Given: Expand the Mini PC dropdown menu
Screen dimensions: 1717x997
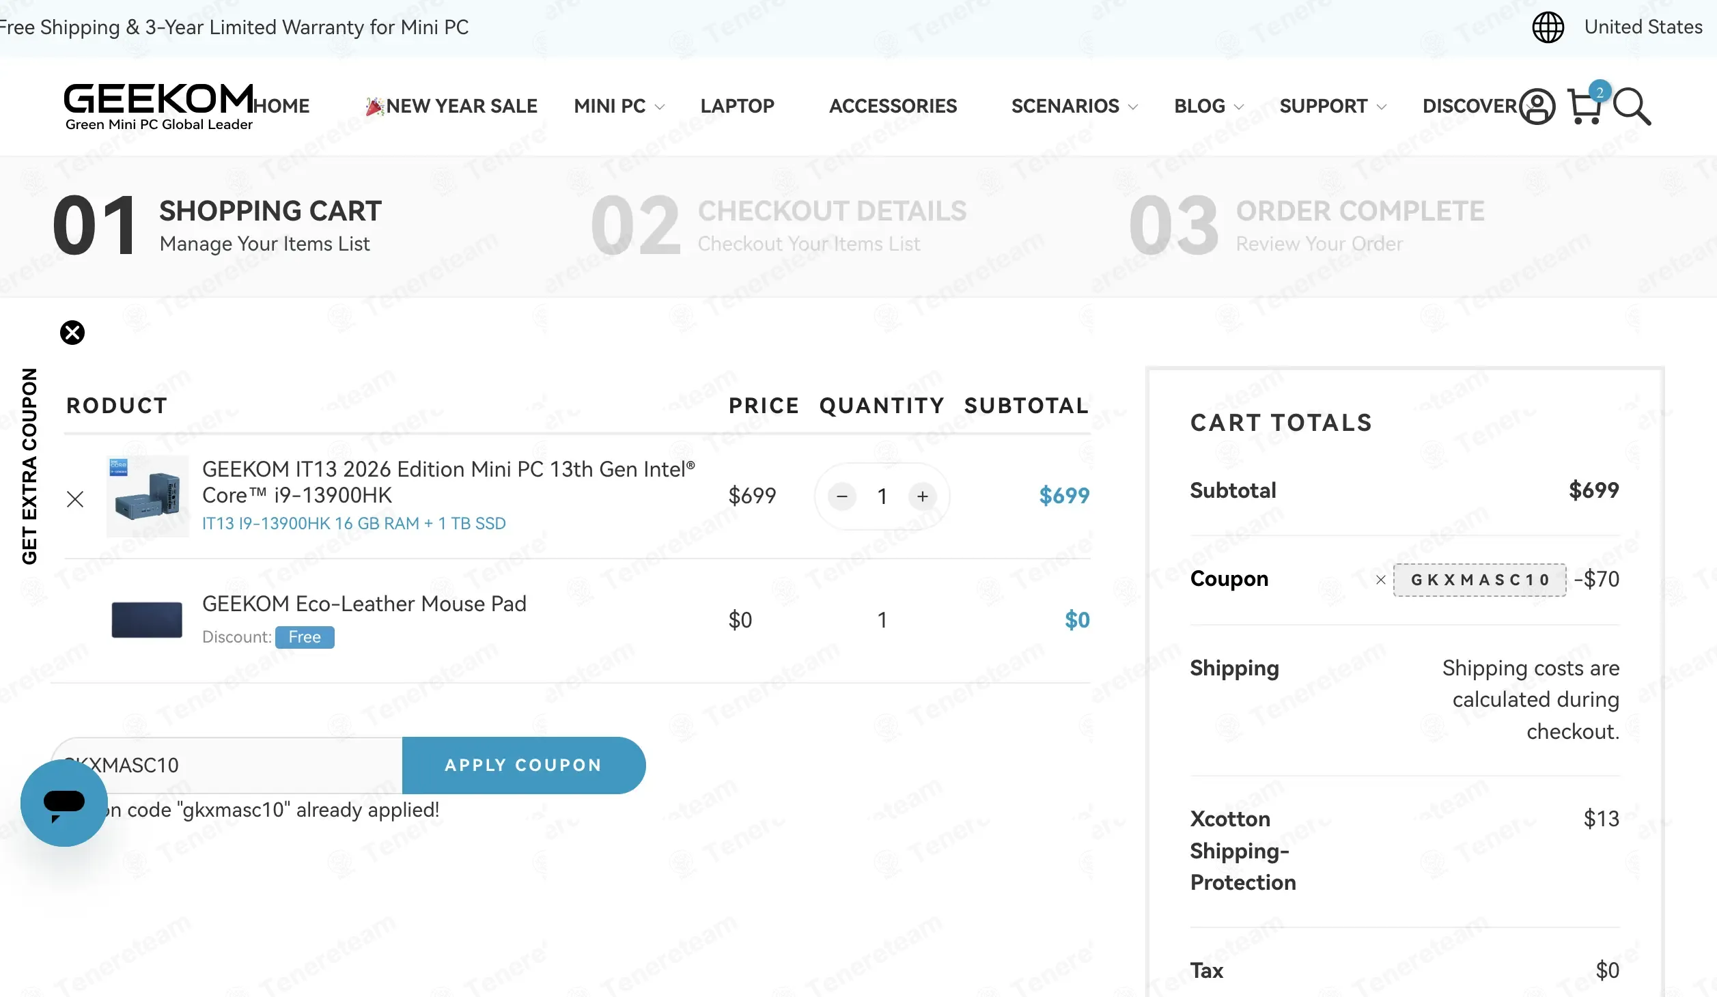Looking at the screenshot, I should pyautogui.click(x=618, y=107).
